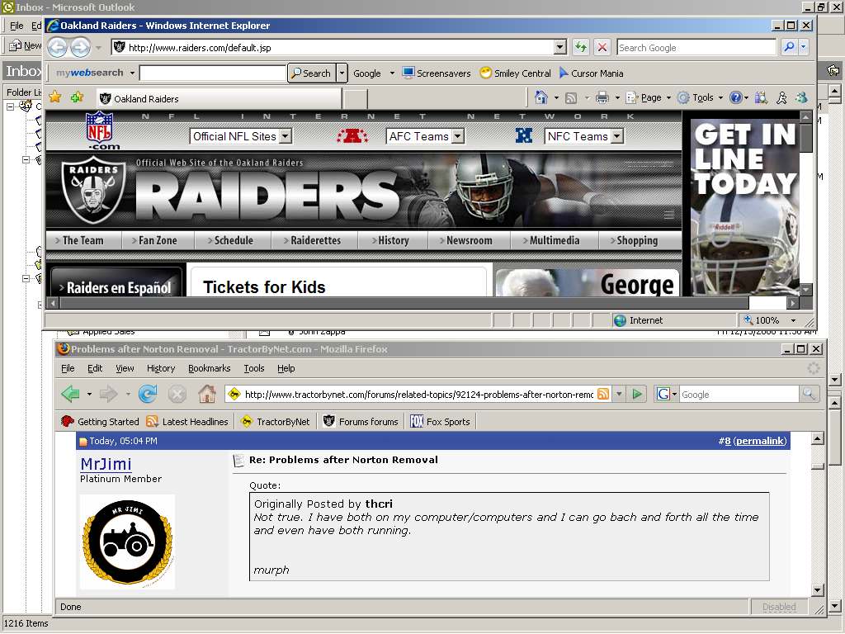845x634 pixels.
Task: Open a new blank tab in IE
Action: point(355,99)
